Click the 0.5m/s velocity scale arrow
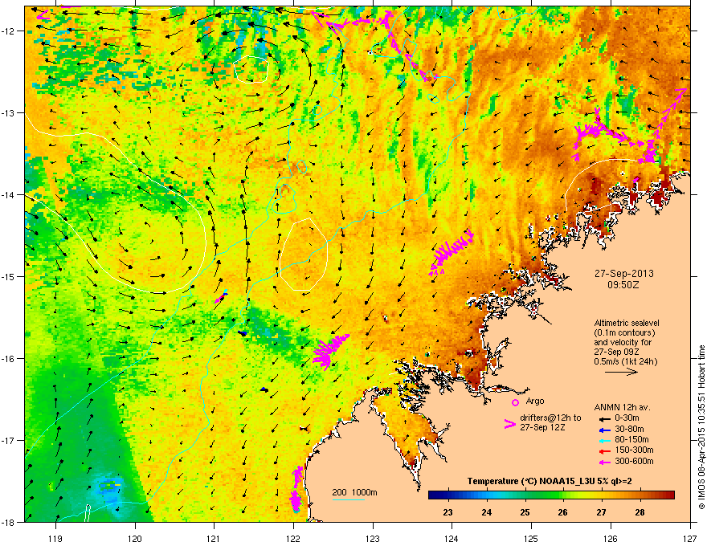This screenshot has width=707, height=546. pos(621,372)
